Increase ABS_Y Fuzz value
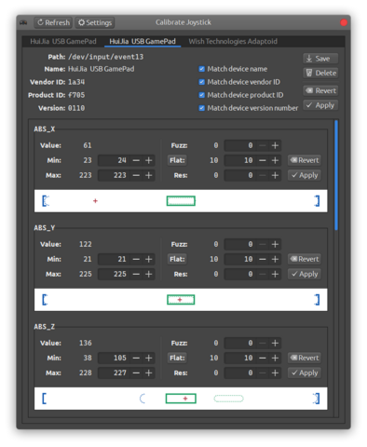The height and width of the screenshot is (447, 367). coord(275,244)
